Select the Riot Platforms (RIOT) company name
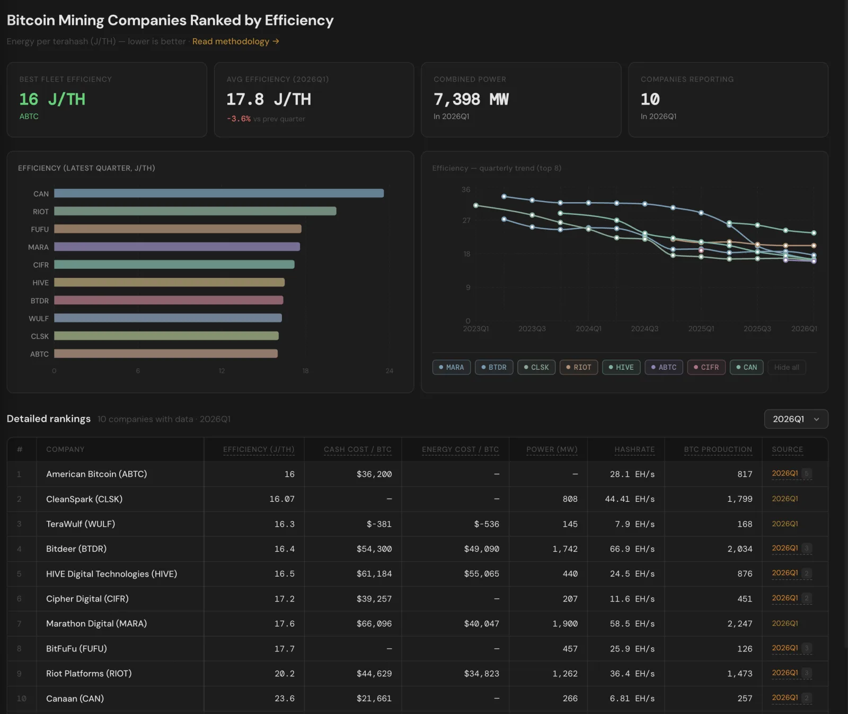 [x=89, y=674]
